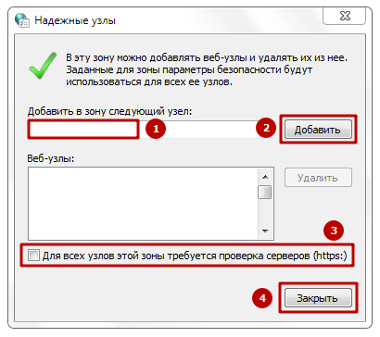The image size is (380, 337).
Task: Toggle the https server verification checkbox
Action: pos(33,256)
